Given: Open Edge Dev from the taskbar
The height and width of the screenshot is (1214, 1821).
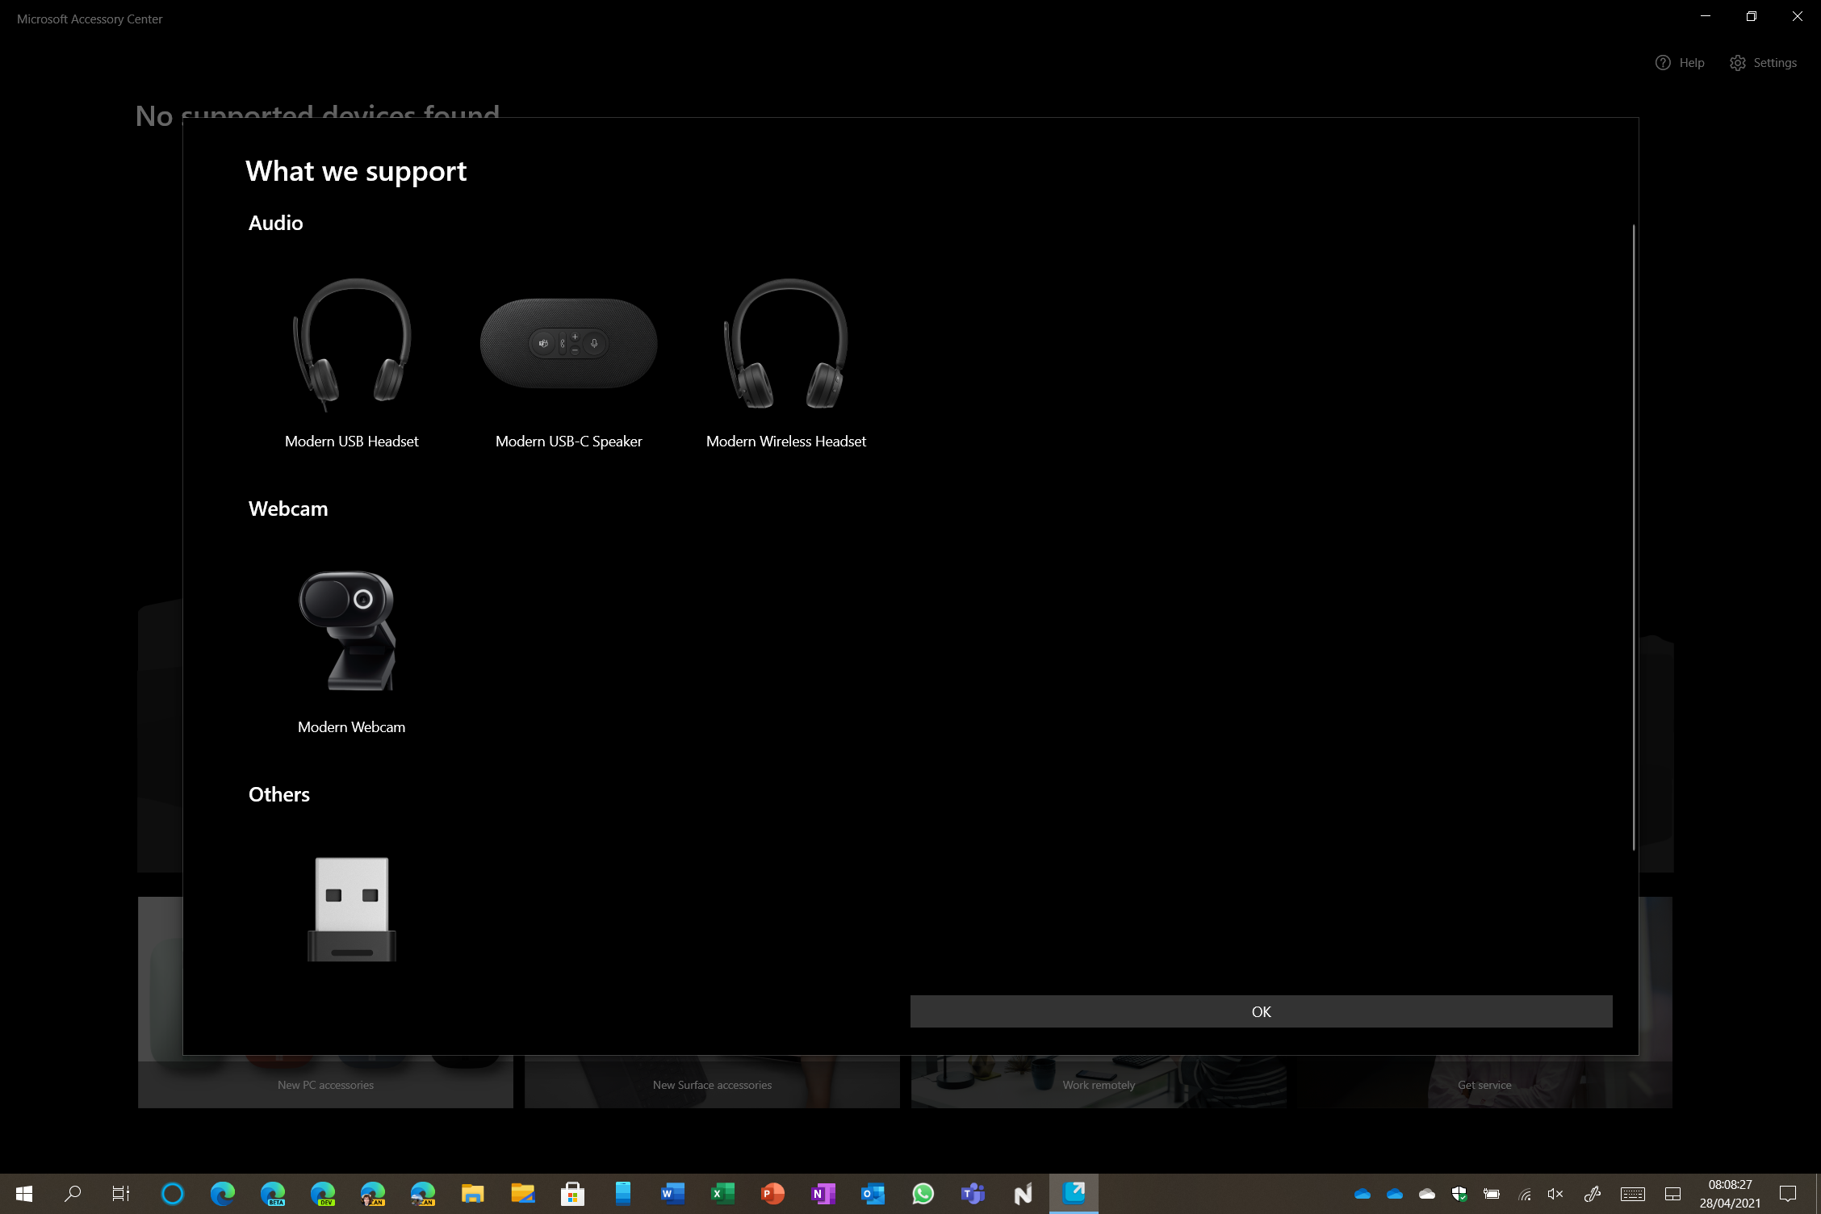Looking at the screenshot, I should [x=323, y=1194].
